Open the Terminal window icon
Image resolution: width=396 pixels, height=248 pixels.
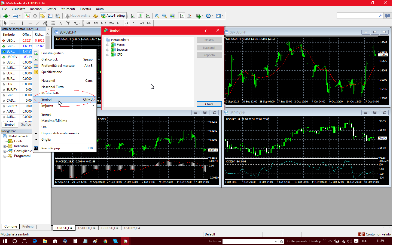click(50, 16)
